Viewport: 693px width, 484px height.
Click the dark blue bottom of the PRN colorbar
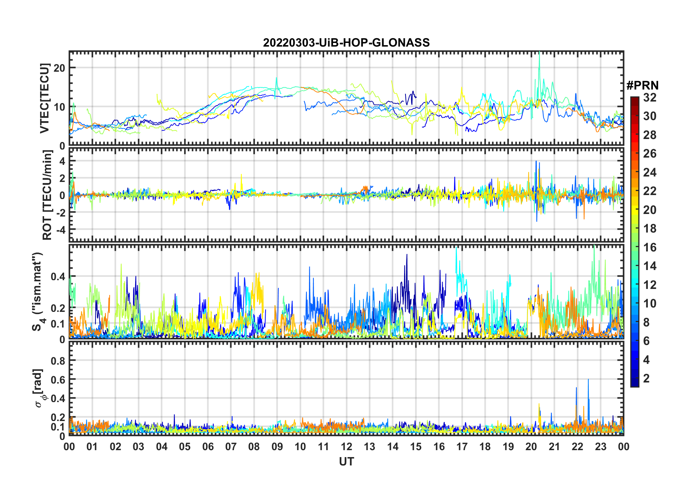point(634,384)
